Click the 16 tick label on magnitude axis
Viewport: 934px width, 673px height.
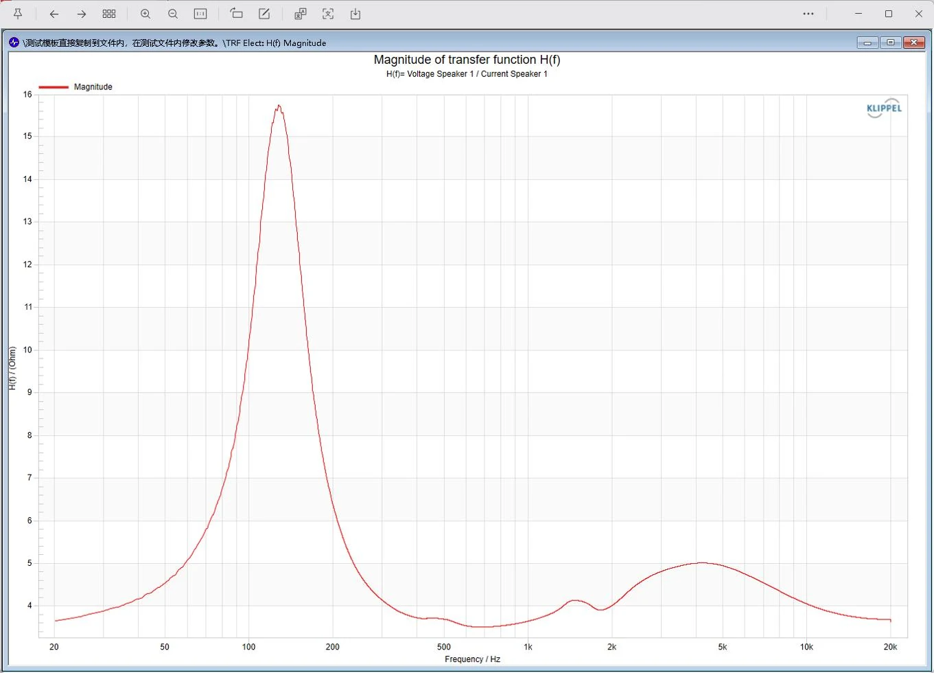(x=27, y=95)
